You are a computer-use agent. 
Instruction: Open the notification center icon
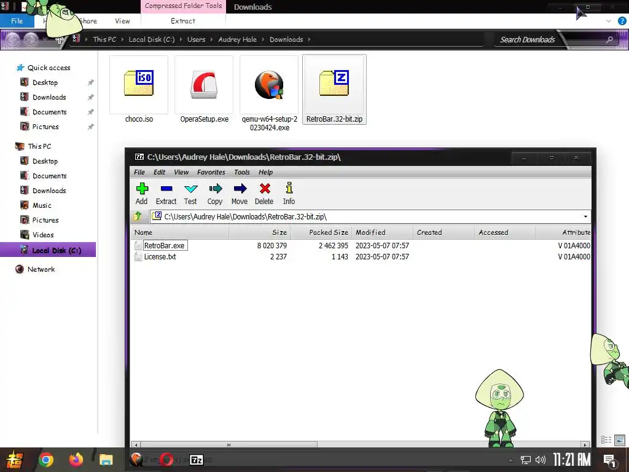click(x=610, y=460)
